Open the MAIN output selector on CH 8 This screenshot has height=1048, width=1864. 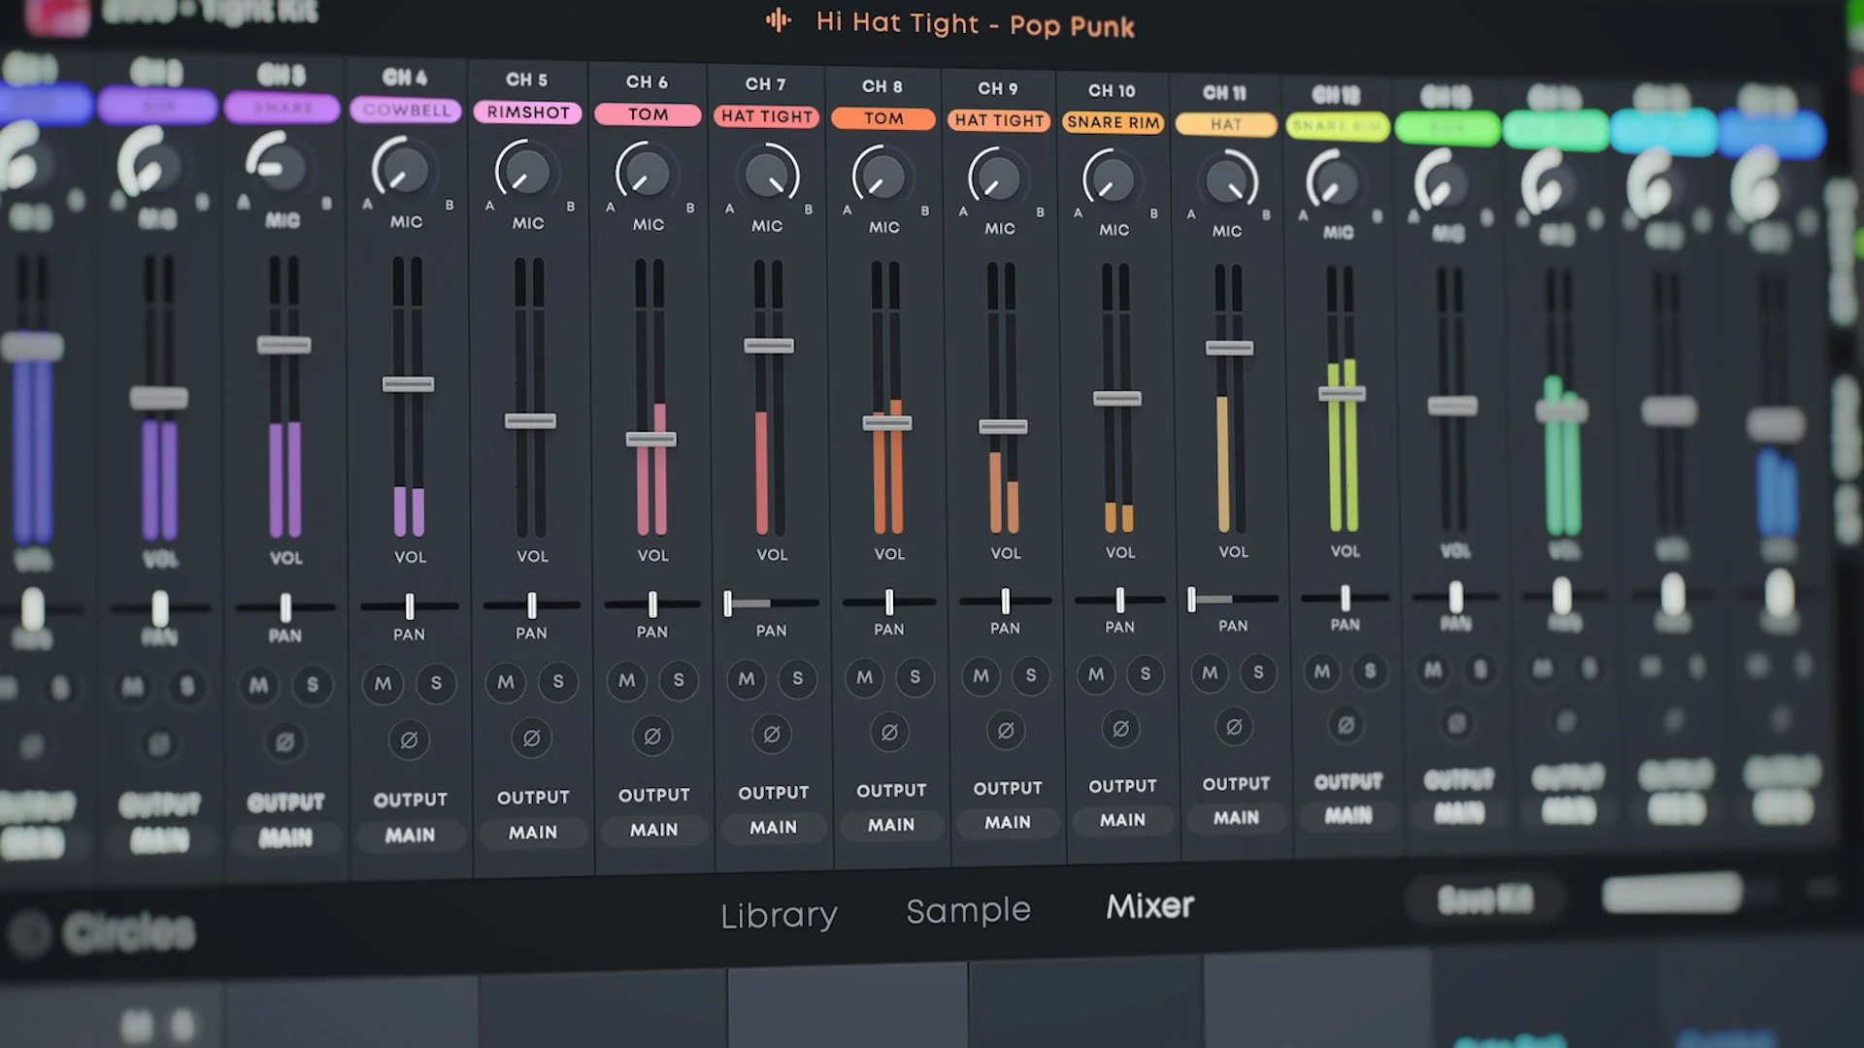coord(891,825)
